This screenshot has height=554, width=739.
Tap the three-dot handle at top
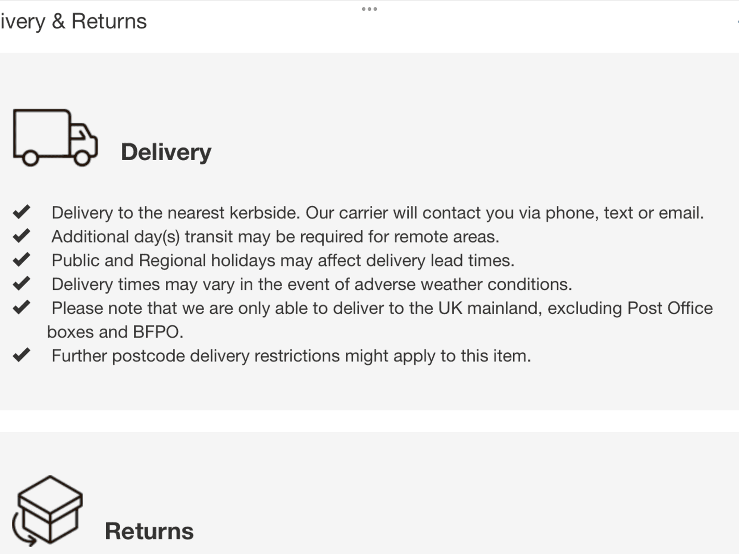click(369, 9)
